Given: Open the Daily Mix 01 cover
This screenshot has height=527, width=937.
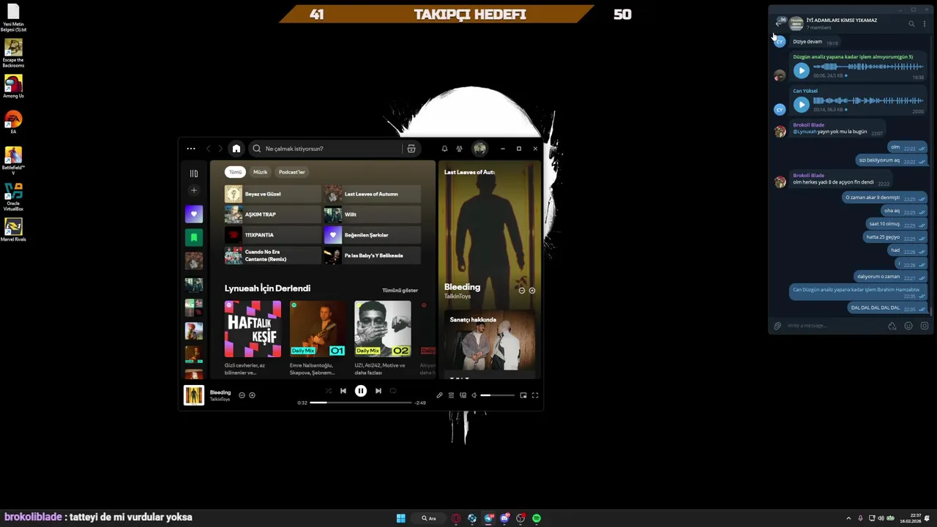Looking at the screenshot, I should pyautogui.click(x=318, y=329).
